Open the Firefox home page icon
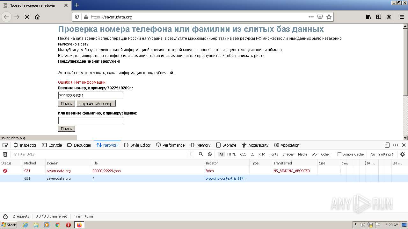This screenshot has width=408, height=229. click(x=37, y=17)
